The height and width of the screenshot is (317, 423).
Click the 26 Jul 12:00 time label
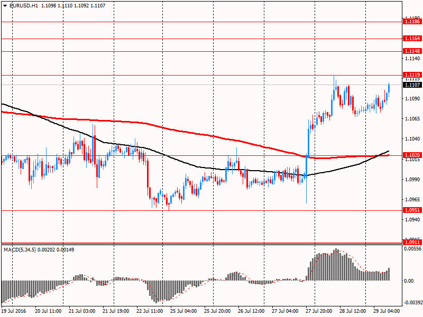pos(251,311)
